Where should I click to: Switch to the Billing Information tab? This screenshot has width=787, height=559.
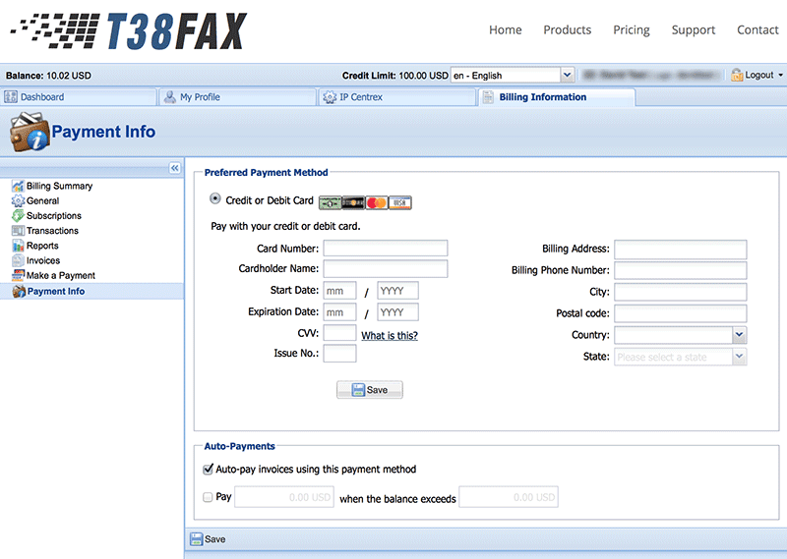coord(557,96)
